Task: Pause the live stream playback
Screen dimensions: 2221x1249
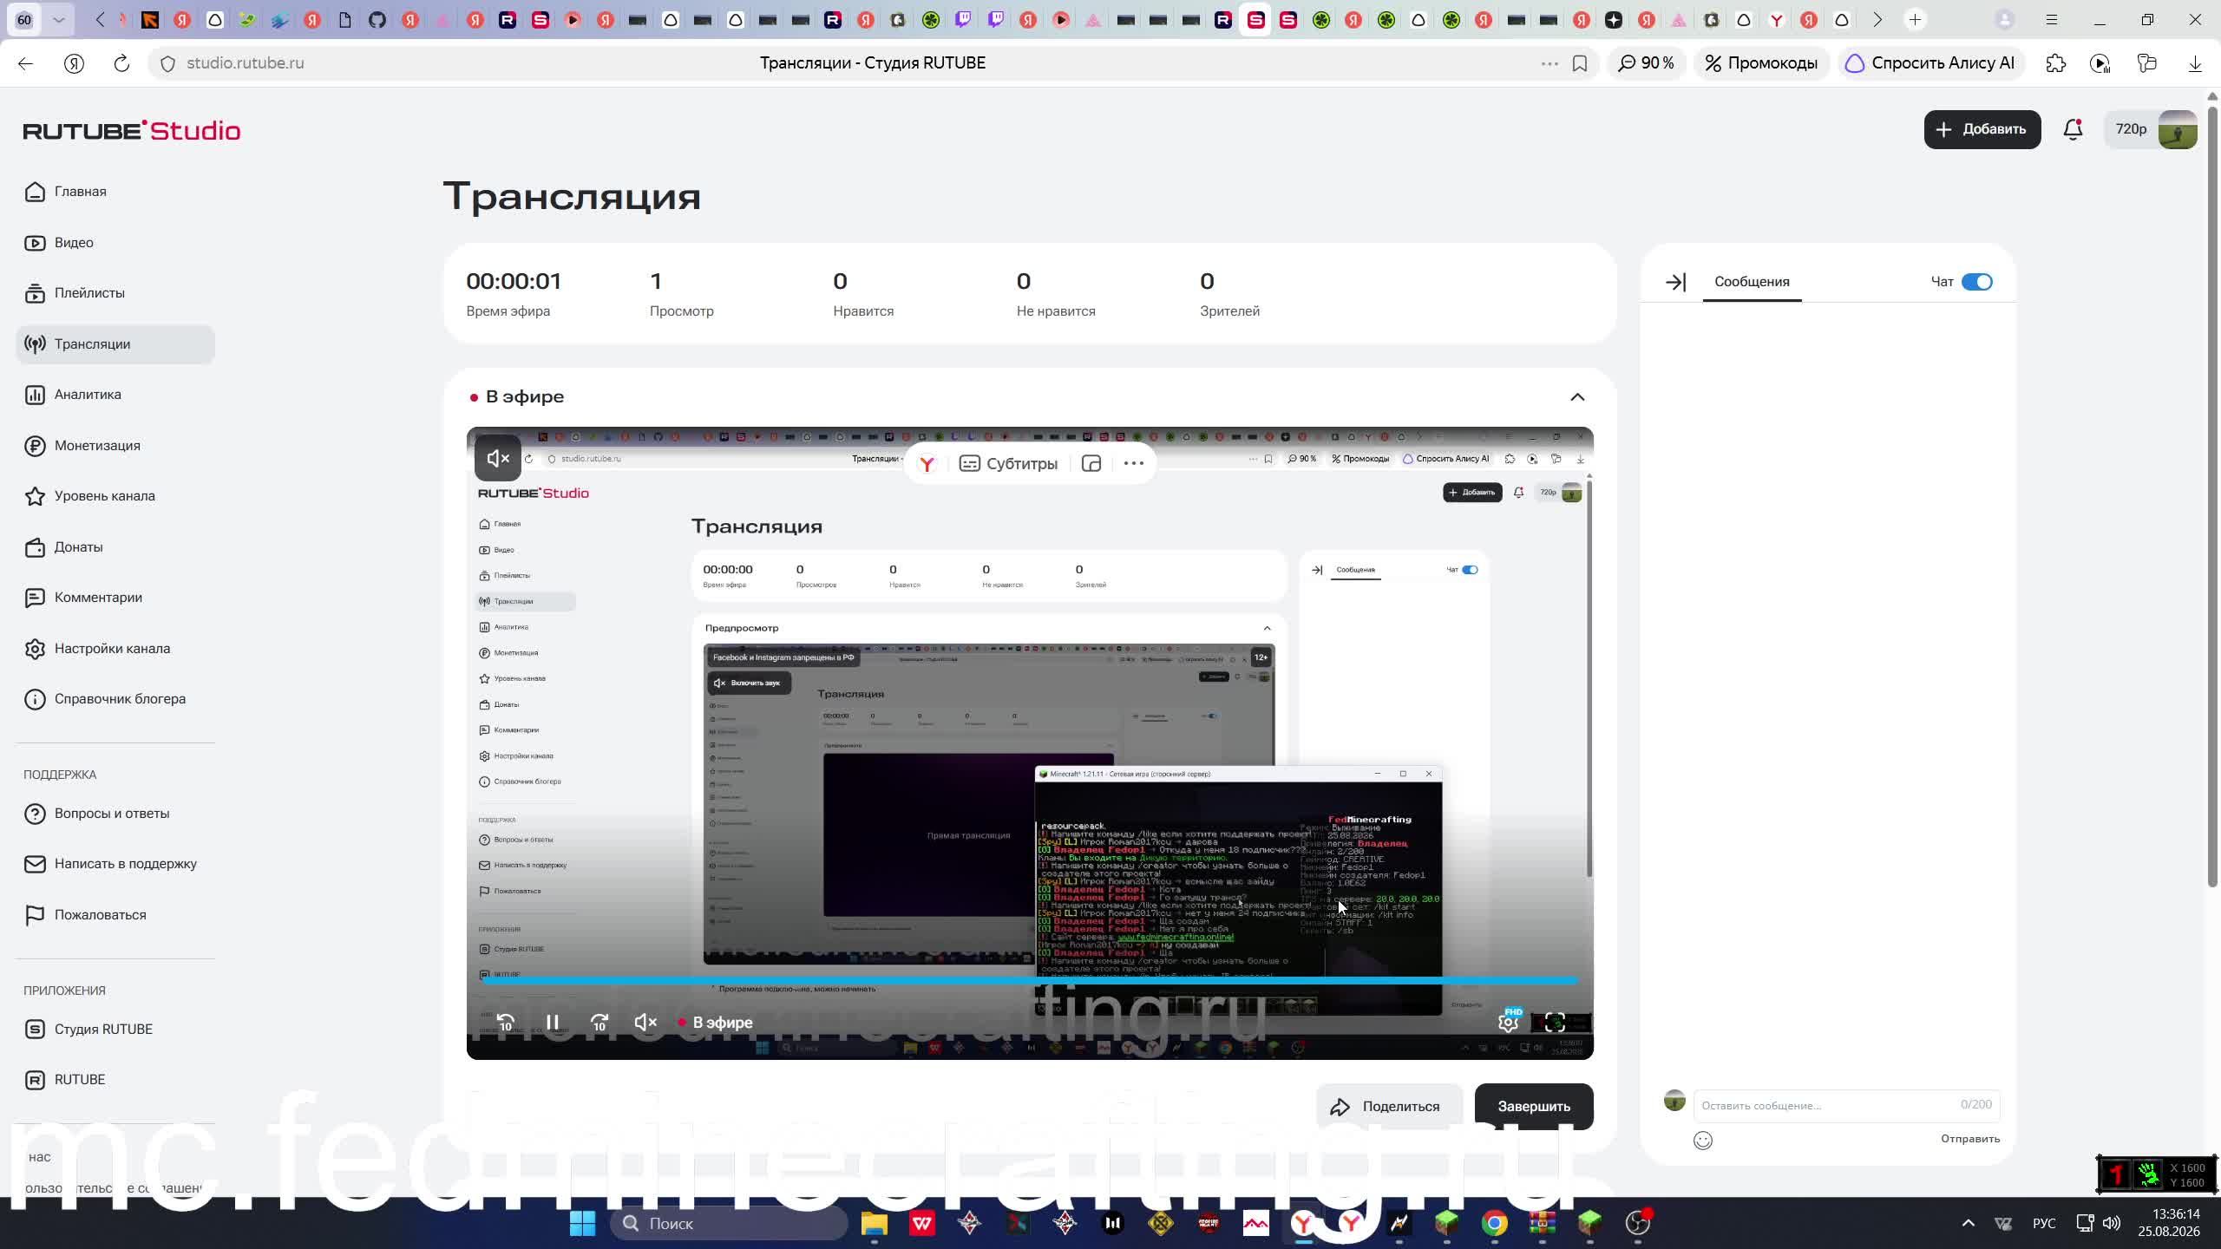Action: point(553,1023)
